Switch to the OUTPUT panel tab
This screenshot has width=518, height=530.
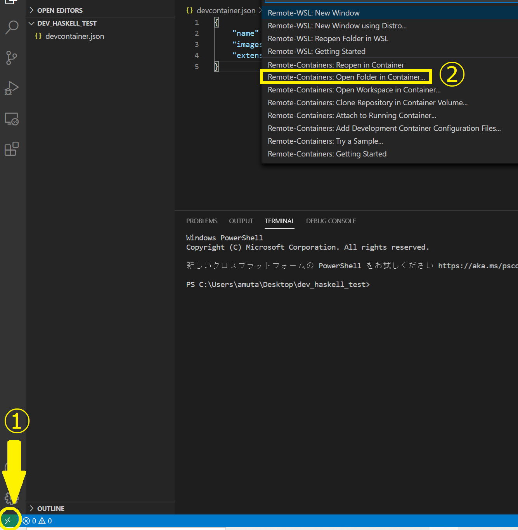241,221
